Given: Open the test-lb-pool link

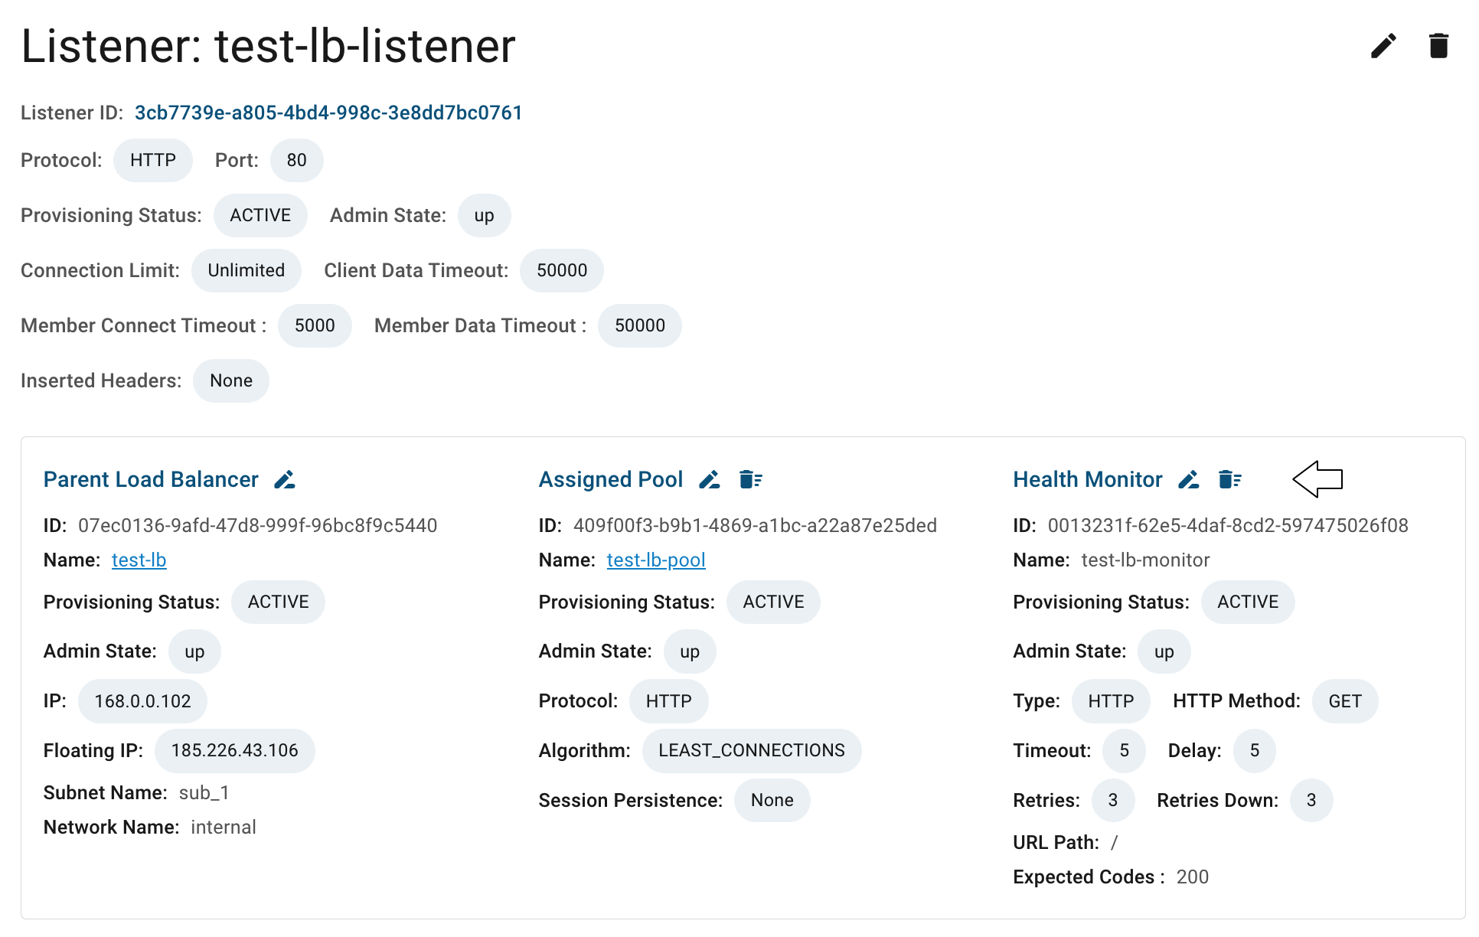Looking at the screenshot, I should pos(656,560).
